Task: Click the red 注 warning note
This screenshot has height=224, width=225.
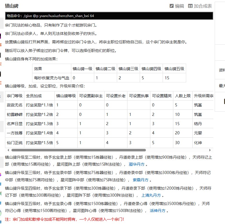Action: [x=65, y=219]
